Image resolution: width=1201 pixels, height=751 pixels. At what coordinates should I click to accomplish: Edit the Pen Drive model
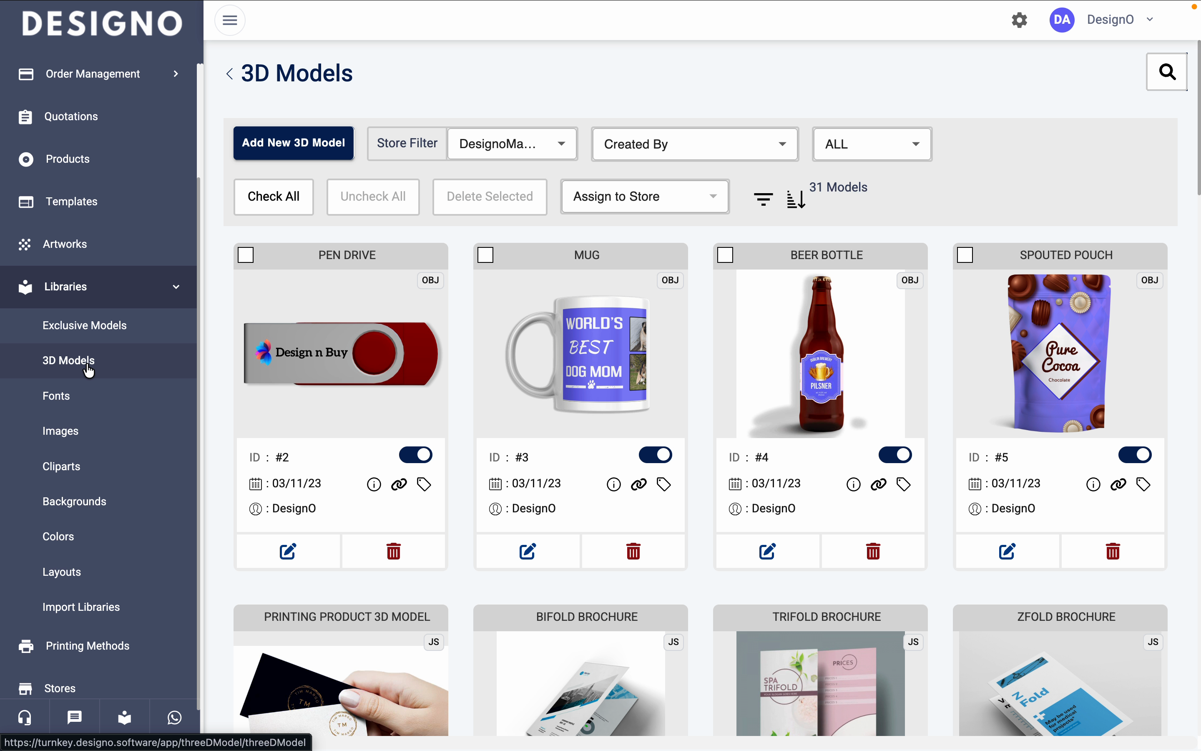point(288,551)
